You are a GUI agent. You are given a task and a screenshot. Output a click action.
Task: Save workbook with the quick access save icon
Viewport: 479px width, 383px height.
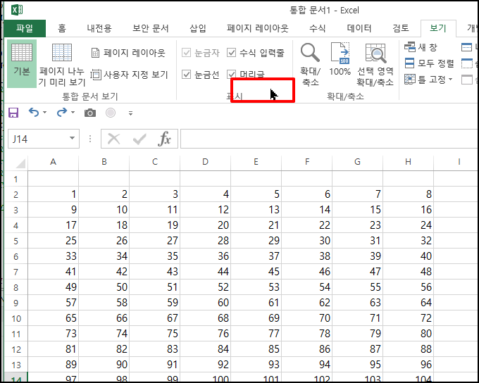(x=13, y=113)
